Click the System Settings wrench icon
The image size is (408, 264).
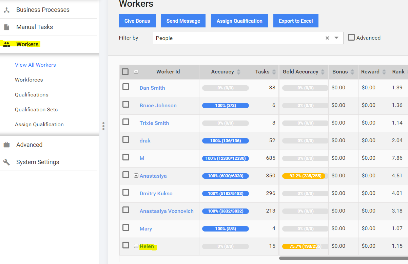click(x=6, y=162)
